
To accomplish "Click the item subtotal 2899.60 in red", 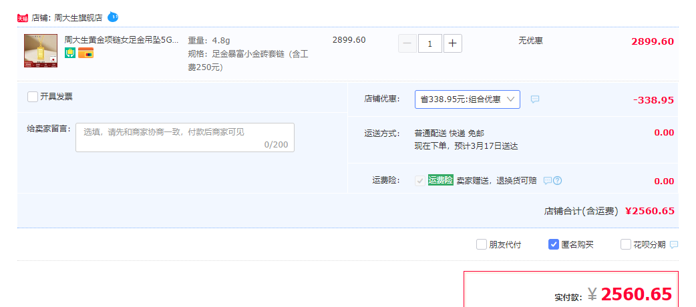I will [653, 41].
